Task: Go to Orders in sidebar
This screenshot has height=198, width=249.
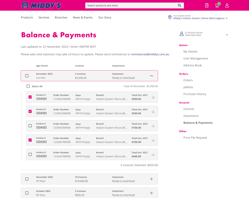Action: (188, 80)
